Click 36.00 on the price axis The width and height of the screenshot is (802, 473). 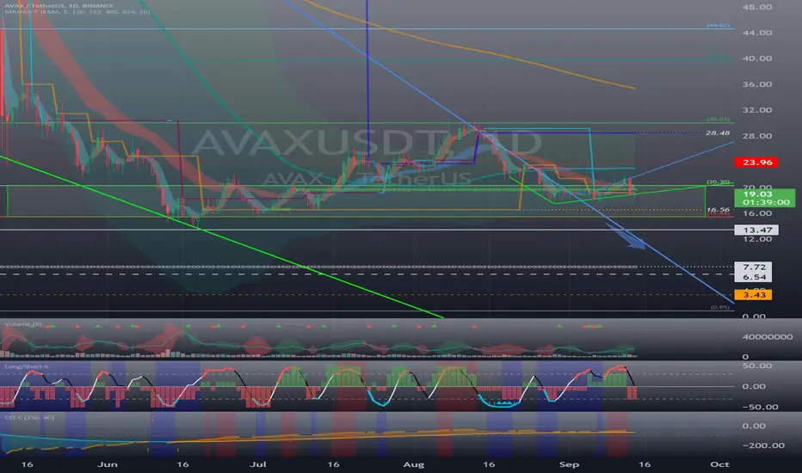click(x=757, y=84)
